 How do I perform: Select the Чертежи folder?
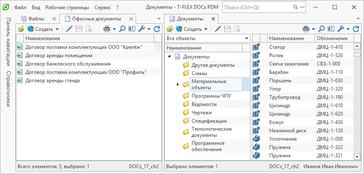(202, 113)
